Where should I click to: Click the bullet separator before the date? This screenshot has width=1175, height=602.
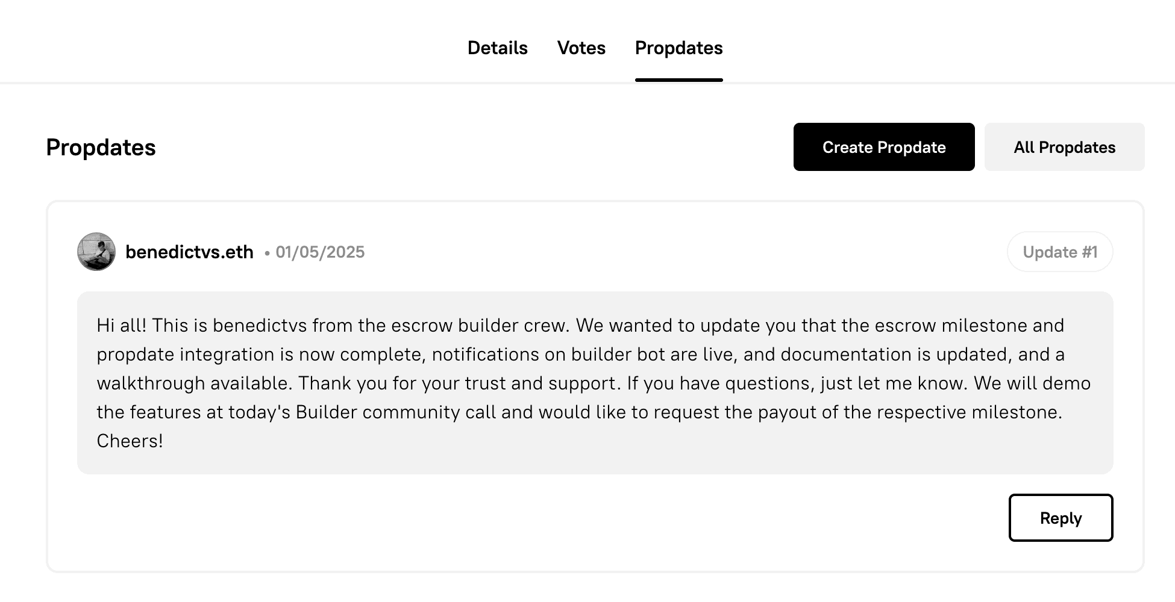pyautogui.click(x=267, y=253)
